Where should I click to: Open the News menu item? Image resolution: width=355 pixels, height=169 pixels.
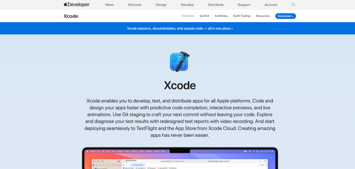click(110, 5)
